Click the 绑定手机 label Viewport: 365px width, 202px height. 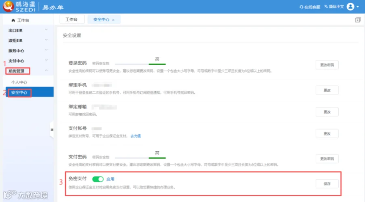point(77,85)
